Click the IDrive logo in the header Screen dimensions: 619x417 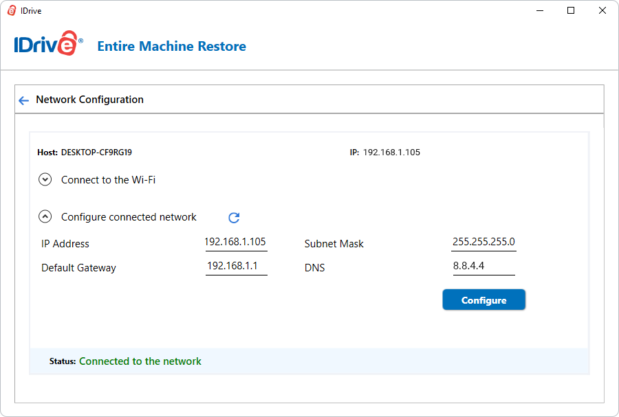pyautogui.click(x=49, y=44)
